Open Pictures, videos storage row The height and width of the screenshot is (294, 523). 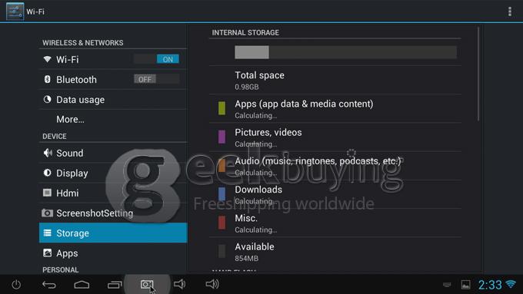pyautogui.click(x=335, y=137)
